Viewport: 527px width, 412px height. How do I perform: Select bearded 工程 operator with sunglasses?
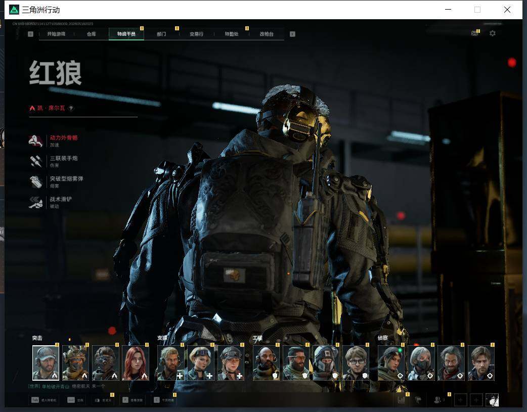(x=296, y=363)
